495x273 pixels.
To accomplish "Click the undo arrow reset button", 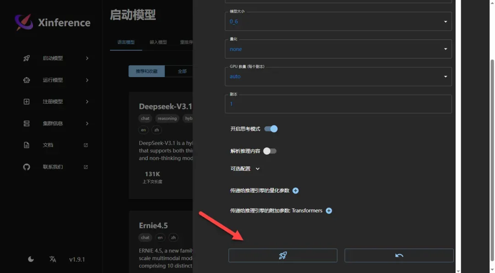I will click(399, 256).
